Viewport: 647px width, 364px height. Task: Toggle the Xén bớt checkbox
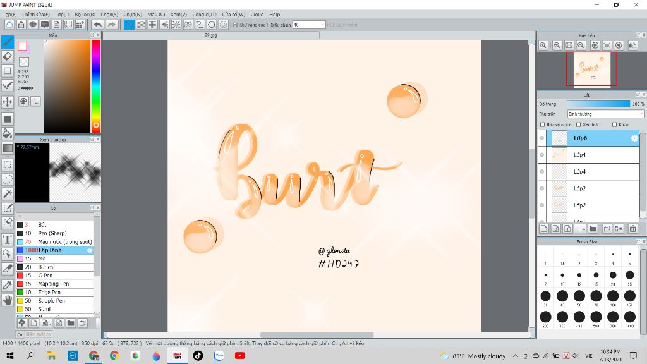click(579, 124)
